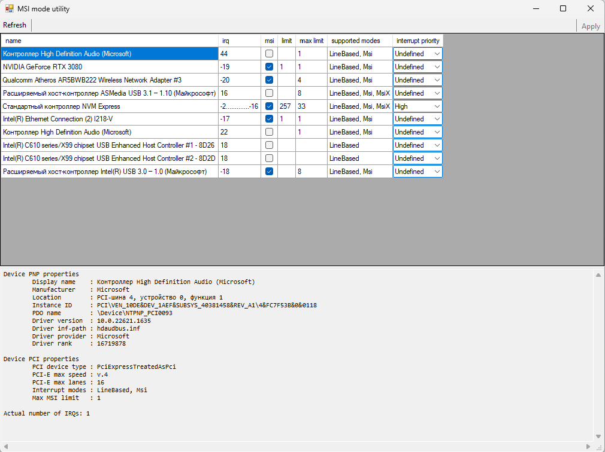Click the limit column header
Viewport: 605px width, 452px height.
[287, 41]
